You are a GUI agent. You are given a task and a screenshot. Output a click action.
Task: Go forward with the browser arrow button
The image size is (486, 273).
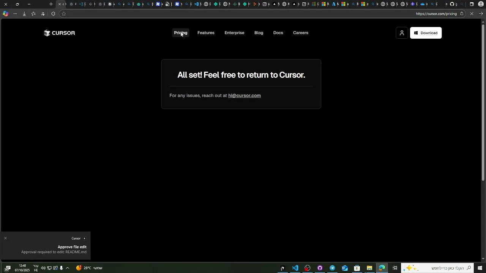pos(481,14)
